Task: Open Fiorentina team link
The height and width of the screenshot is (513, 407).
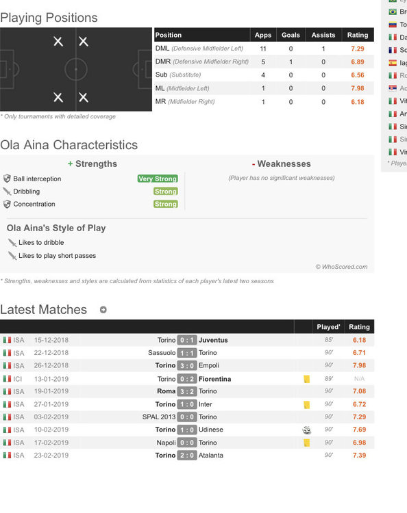Action: [214, 379]
